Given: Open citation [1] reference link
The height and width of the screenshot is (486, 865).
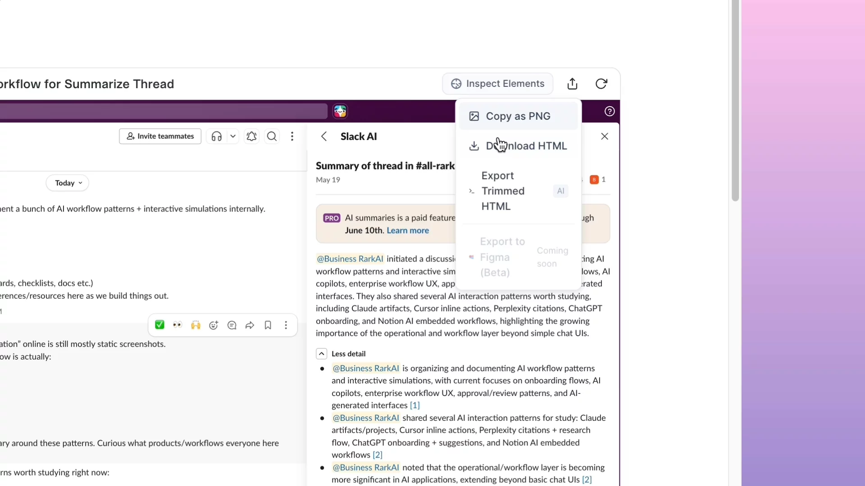Looking at the screenshot, I should tap(415, 405).
